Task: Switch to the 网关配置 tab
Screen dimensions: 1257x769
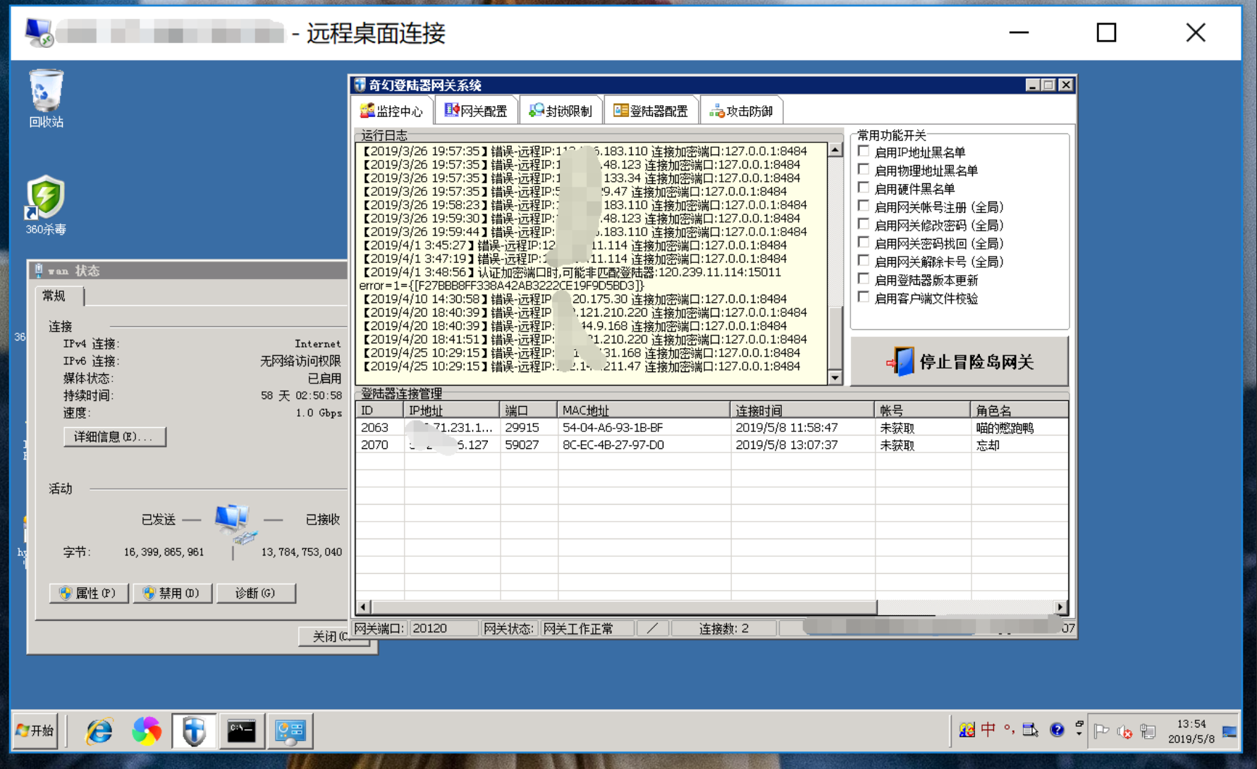Action: pyautogui.click(x=476, y=111)
